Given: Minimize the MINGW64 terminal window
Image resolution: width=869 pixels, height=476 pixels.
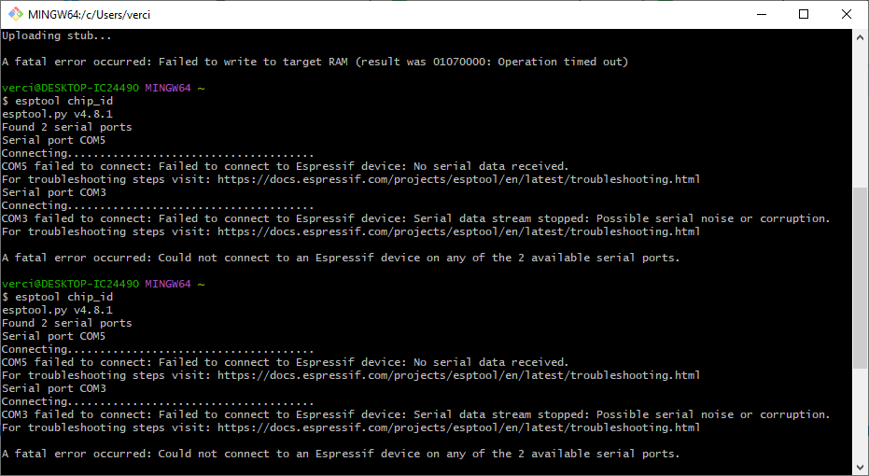Looking at the screenshot, I should point(761,14).
